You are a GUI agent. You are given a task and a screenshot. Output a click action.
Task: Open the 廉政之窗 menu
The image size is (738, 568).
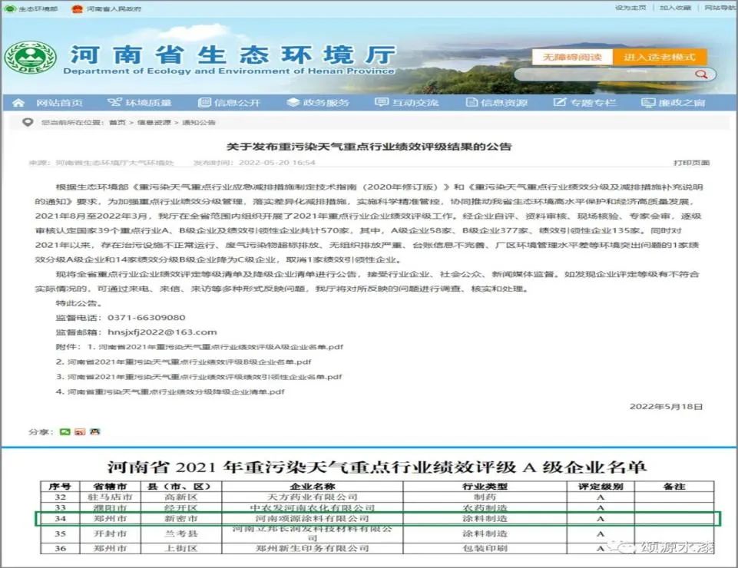click(673, 103)
